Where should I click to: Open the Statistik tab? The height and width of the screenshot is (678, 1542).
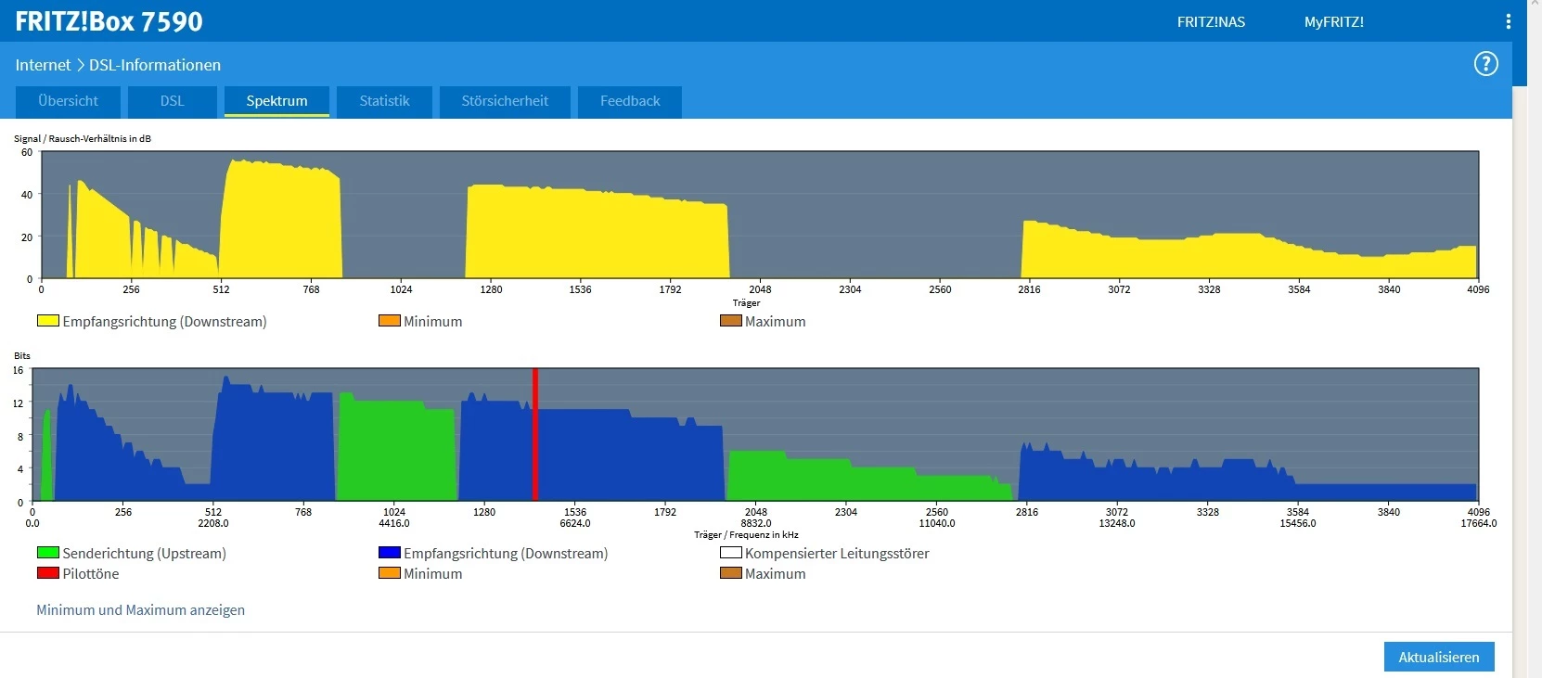click(384, 101)
